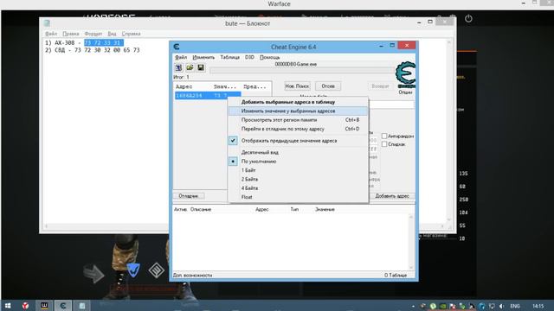Screen dimensions: 554x311
Task: Select Cheat Engine taskbar button
Action: click(63, 306)
